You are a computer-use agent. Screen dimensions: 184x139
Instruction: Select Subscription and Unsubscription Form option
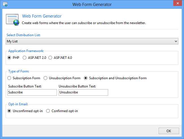(x=86, y=78)
